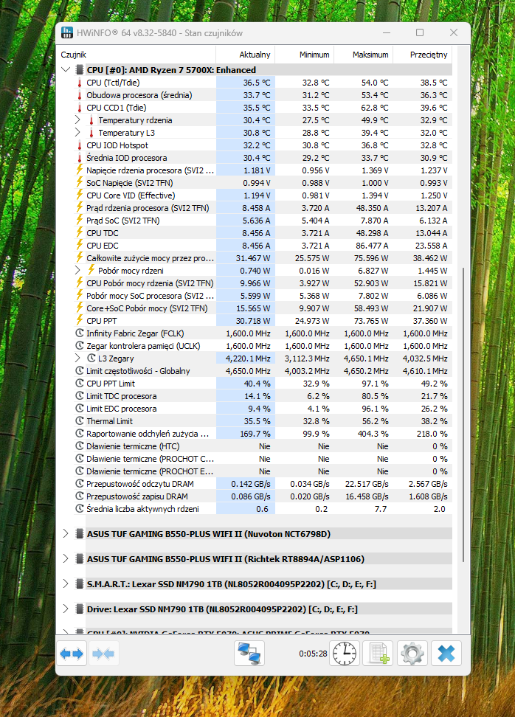Click the log file with plus icon
515x717 pixels.
(378, 653)
